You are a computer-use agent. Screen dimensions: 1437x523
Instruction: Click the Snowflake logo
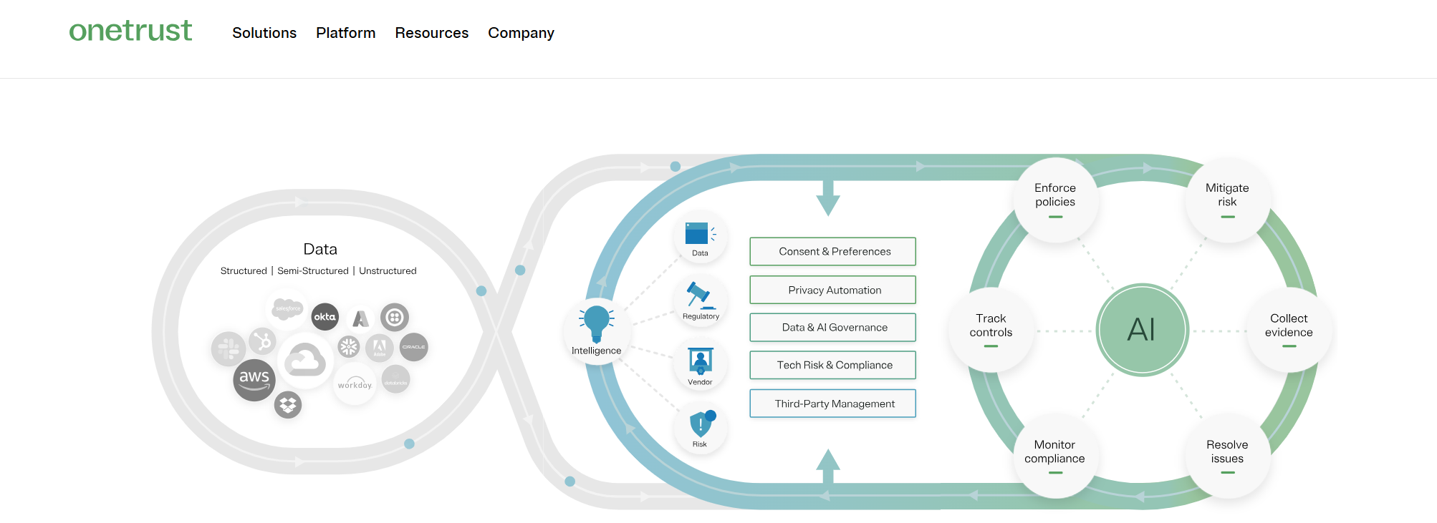coord(349,347)
